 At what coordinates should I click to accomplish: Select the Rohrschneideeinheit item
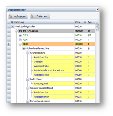point(40,101)
